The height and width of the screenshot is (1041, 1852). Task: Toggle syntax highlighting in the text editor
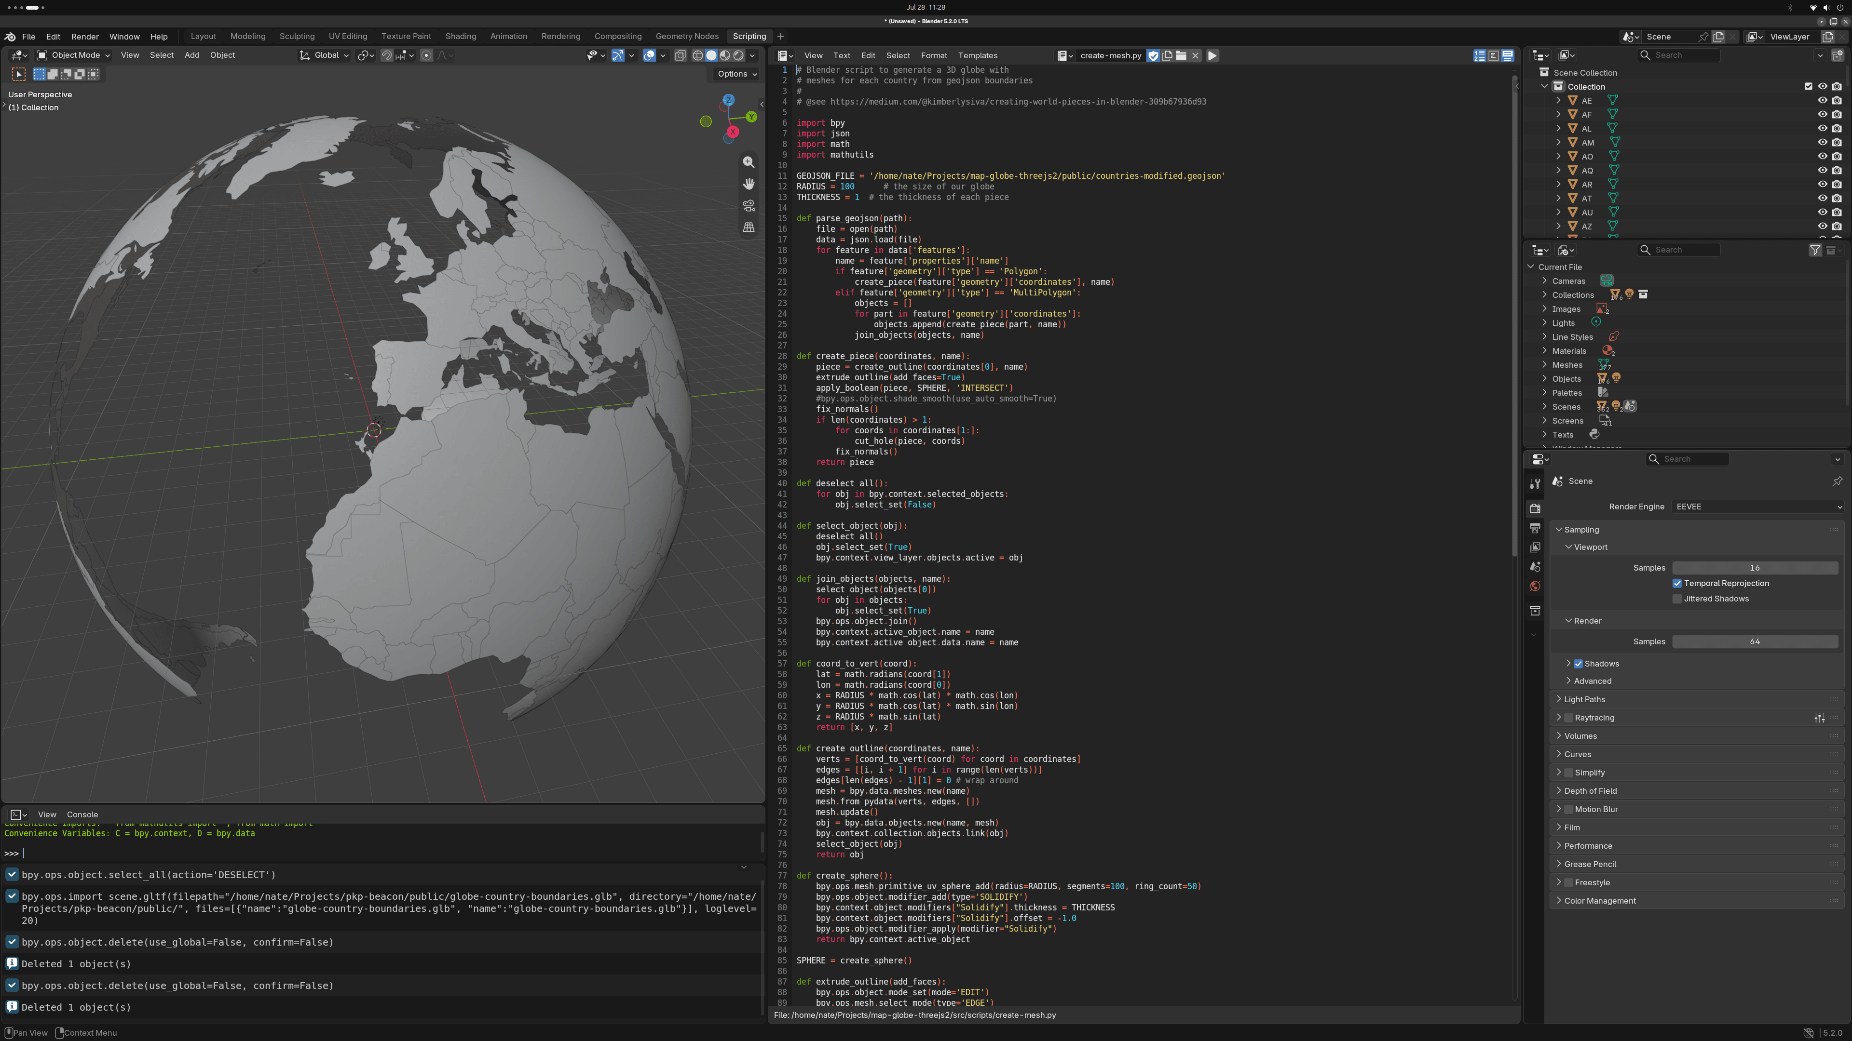(1508, 55)
